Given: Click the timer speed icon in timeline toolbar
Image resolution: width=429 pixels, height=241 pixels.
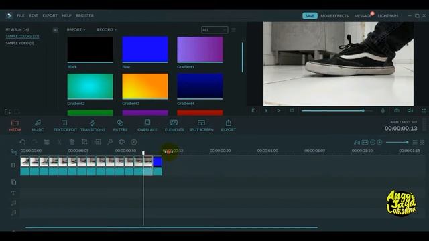Looking at the screenshot, I should (x=134, y=142).
